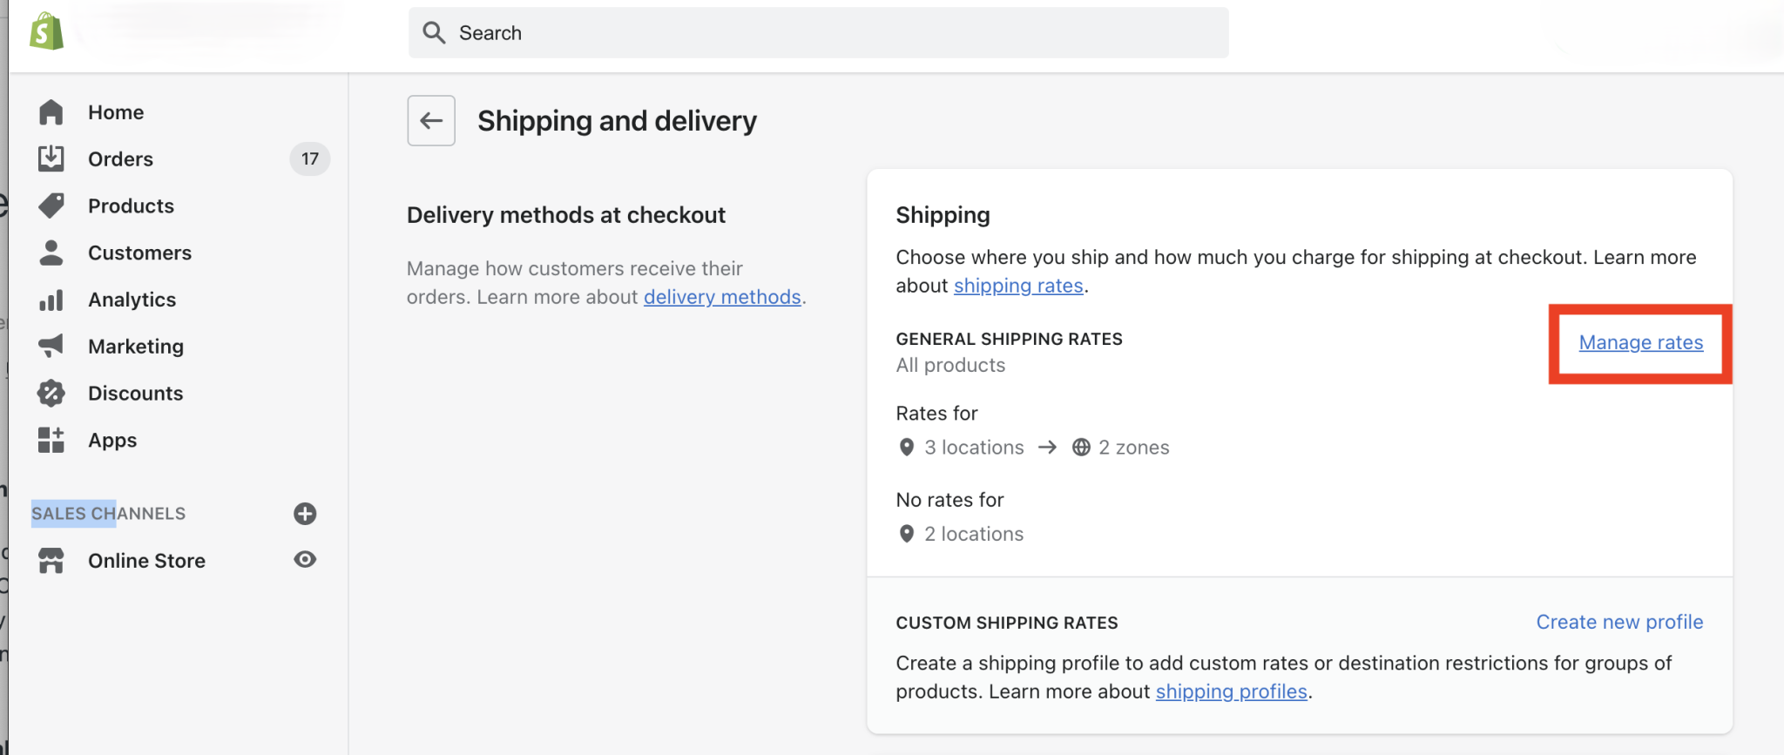1784x755 pixels.
Task: Click the Apps grid icon
Action: pos(51,440)
